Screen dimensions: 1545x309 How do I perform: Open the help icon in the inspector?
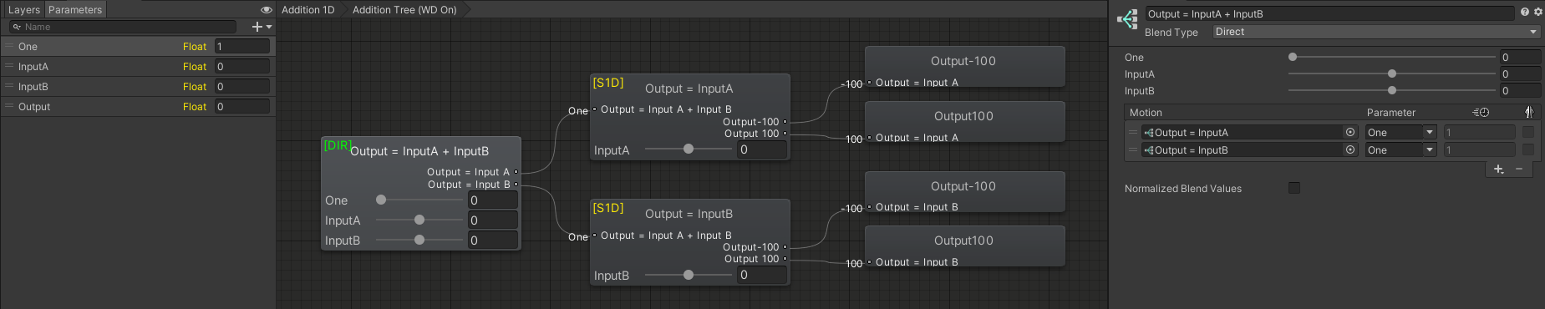1525,12
